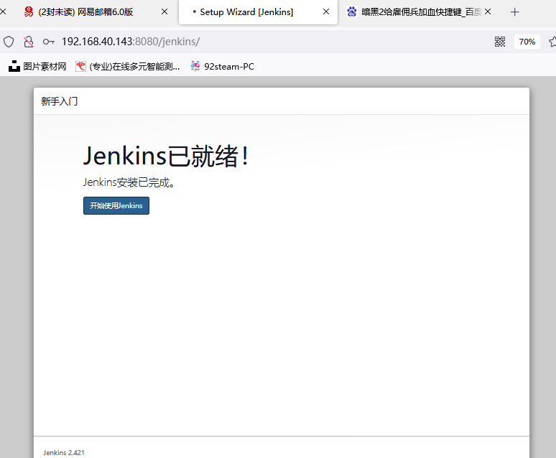
Task: Click the insecure connection lock icon
Action: point(28,42)
